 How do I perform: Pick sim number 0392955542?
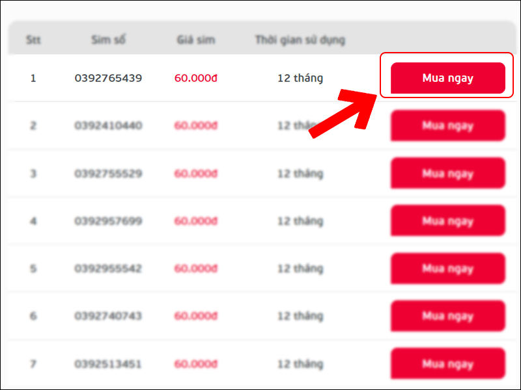pyautogui.click(x=108, y=268)
